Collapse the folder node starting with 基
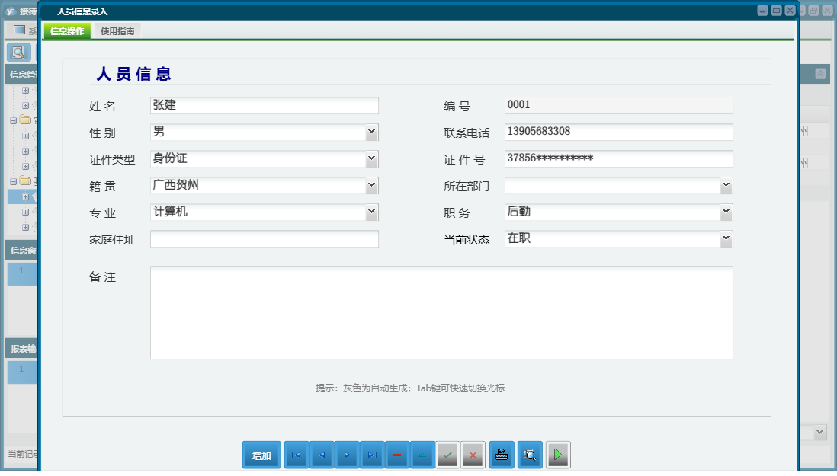Image resolution: width=837 pixels, height=476 pixels. coord(14,182)
